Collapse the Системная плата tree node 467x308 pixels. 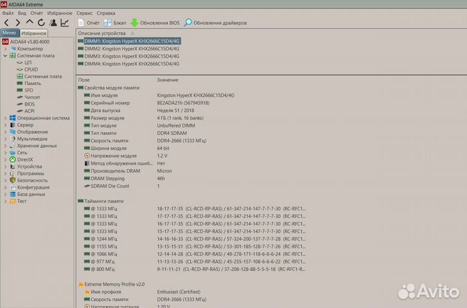pos(5,55)
